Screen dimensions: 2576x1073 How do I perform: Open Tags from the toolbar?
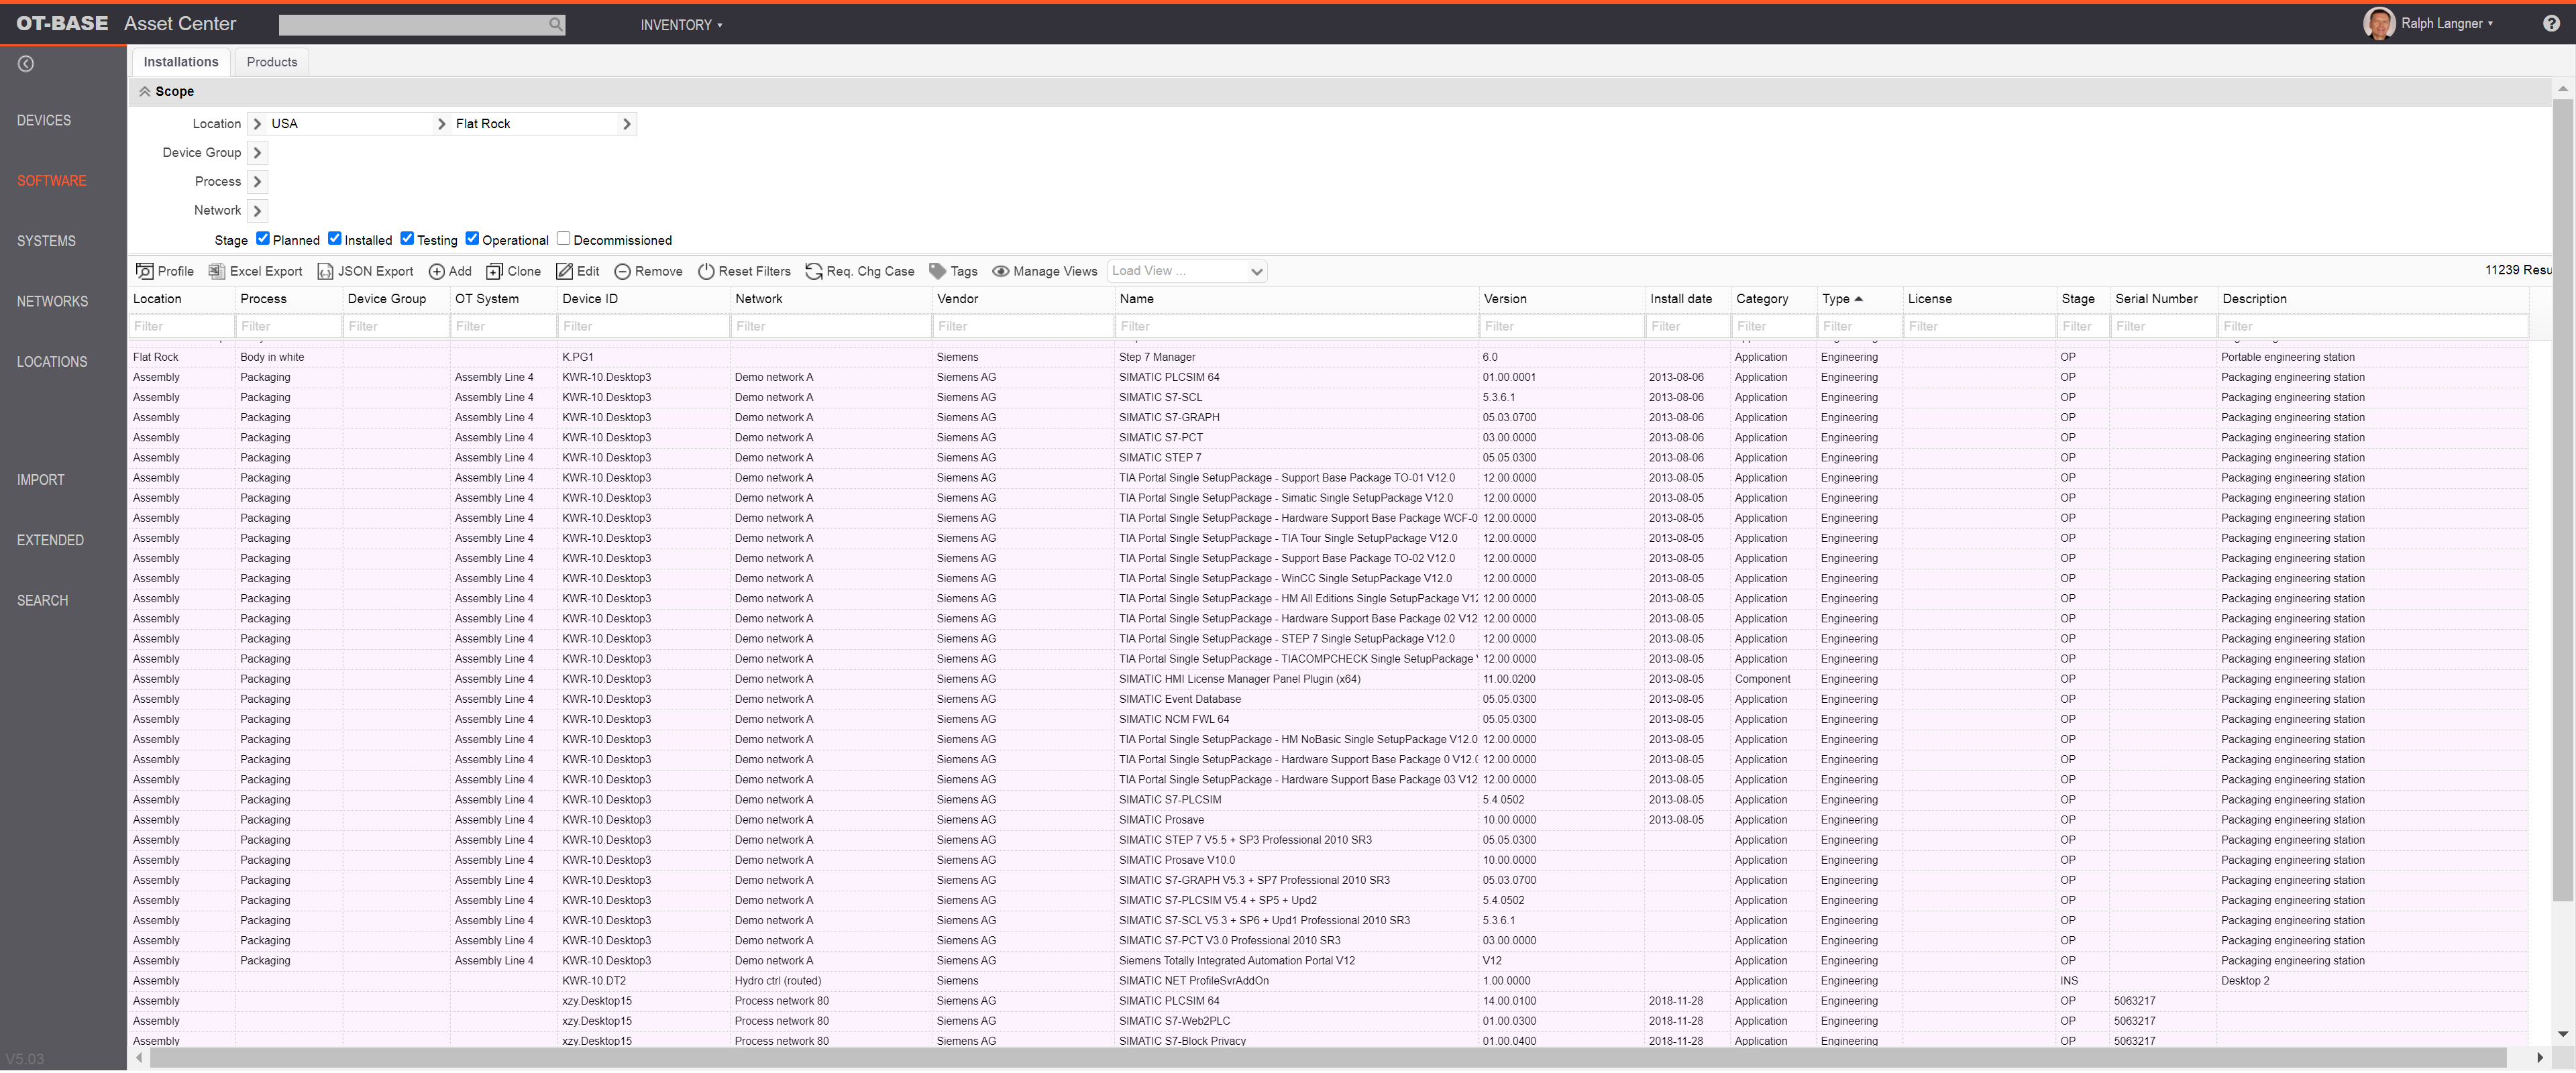pyautogui.click(x=953, y=271)
